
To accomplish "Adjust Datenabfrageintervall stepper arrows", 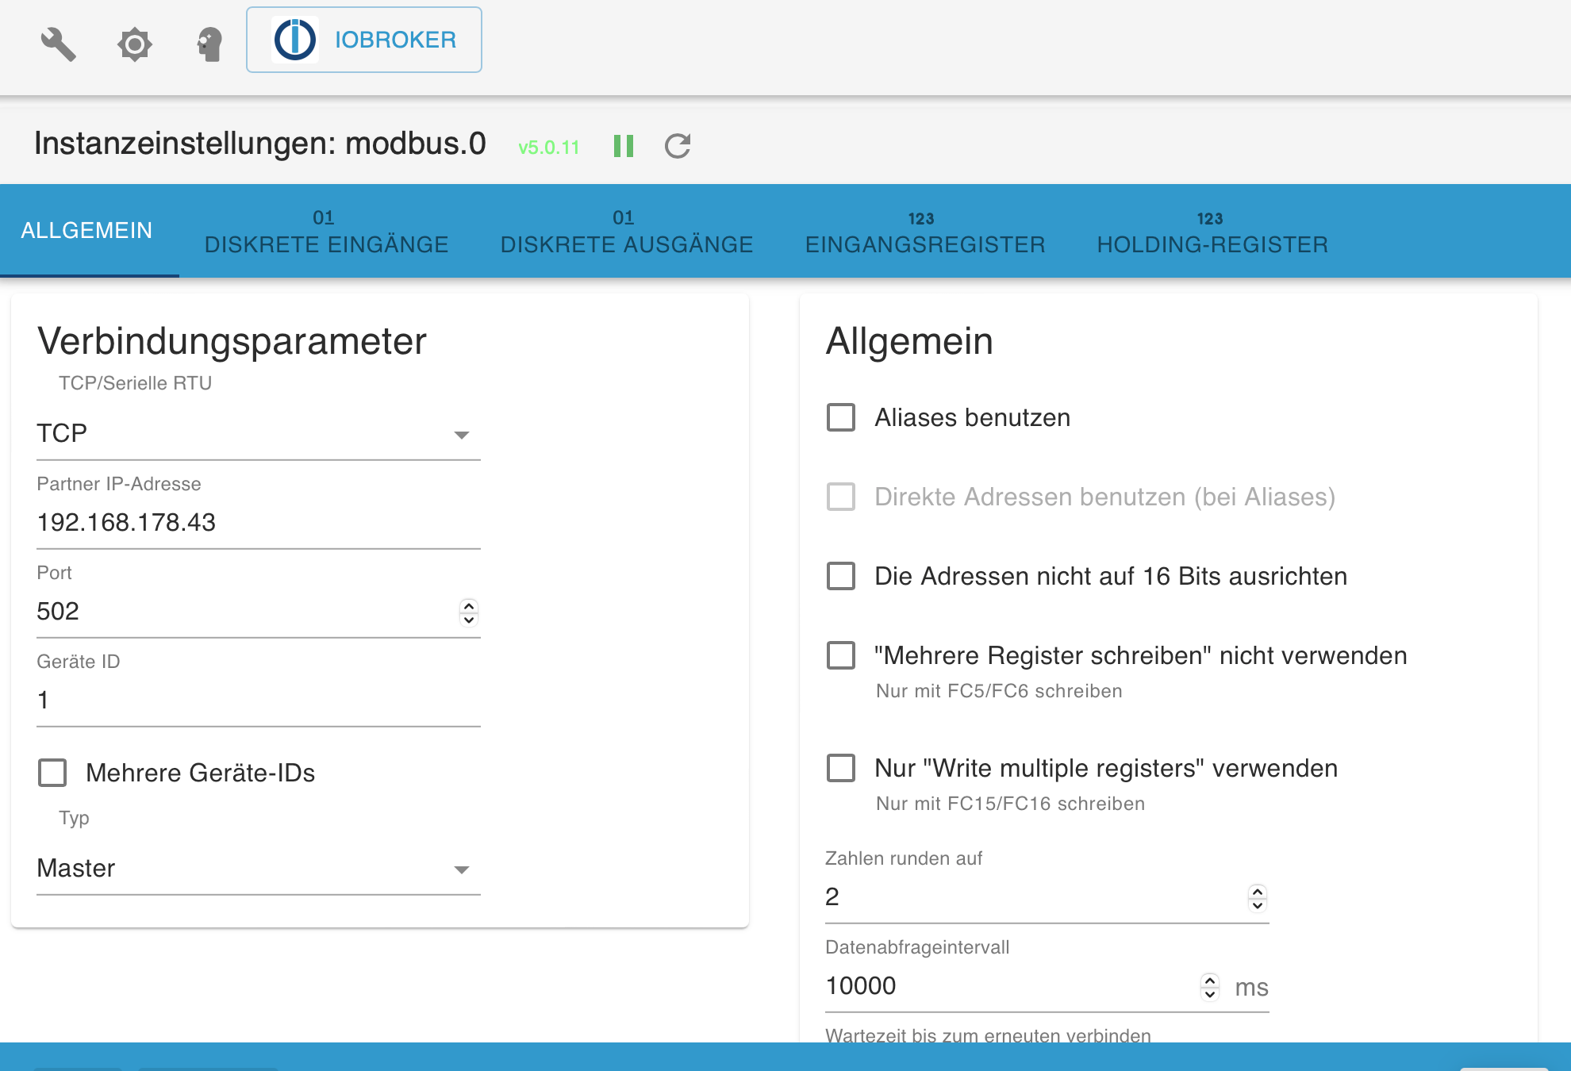I will tap(1210, 987).
